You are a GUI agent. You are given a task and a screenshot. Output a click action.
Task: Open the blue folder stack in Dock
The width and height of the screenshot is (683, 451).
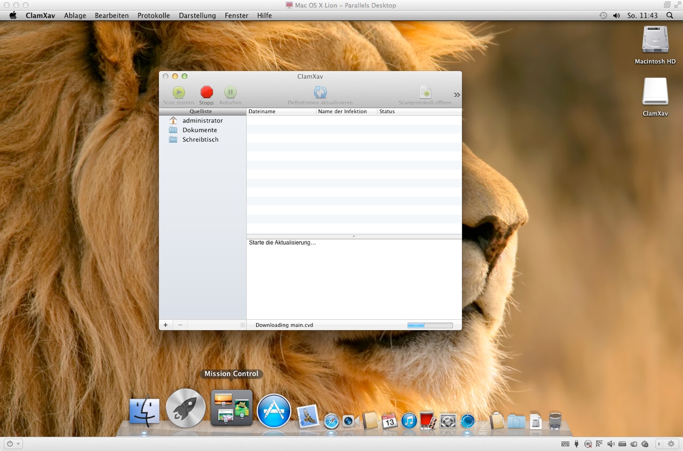[x=516, y=421]
